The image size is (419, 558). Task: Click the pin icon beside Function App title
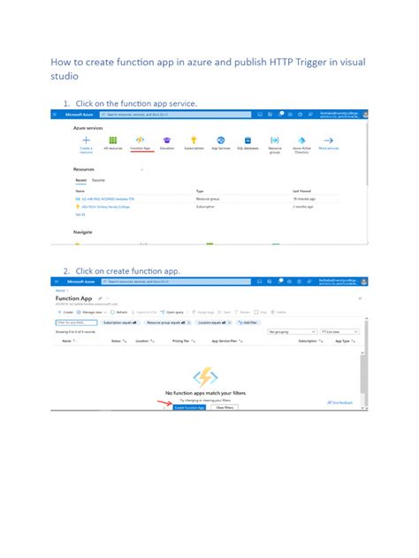(x=100, y=298)
